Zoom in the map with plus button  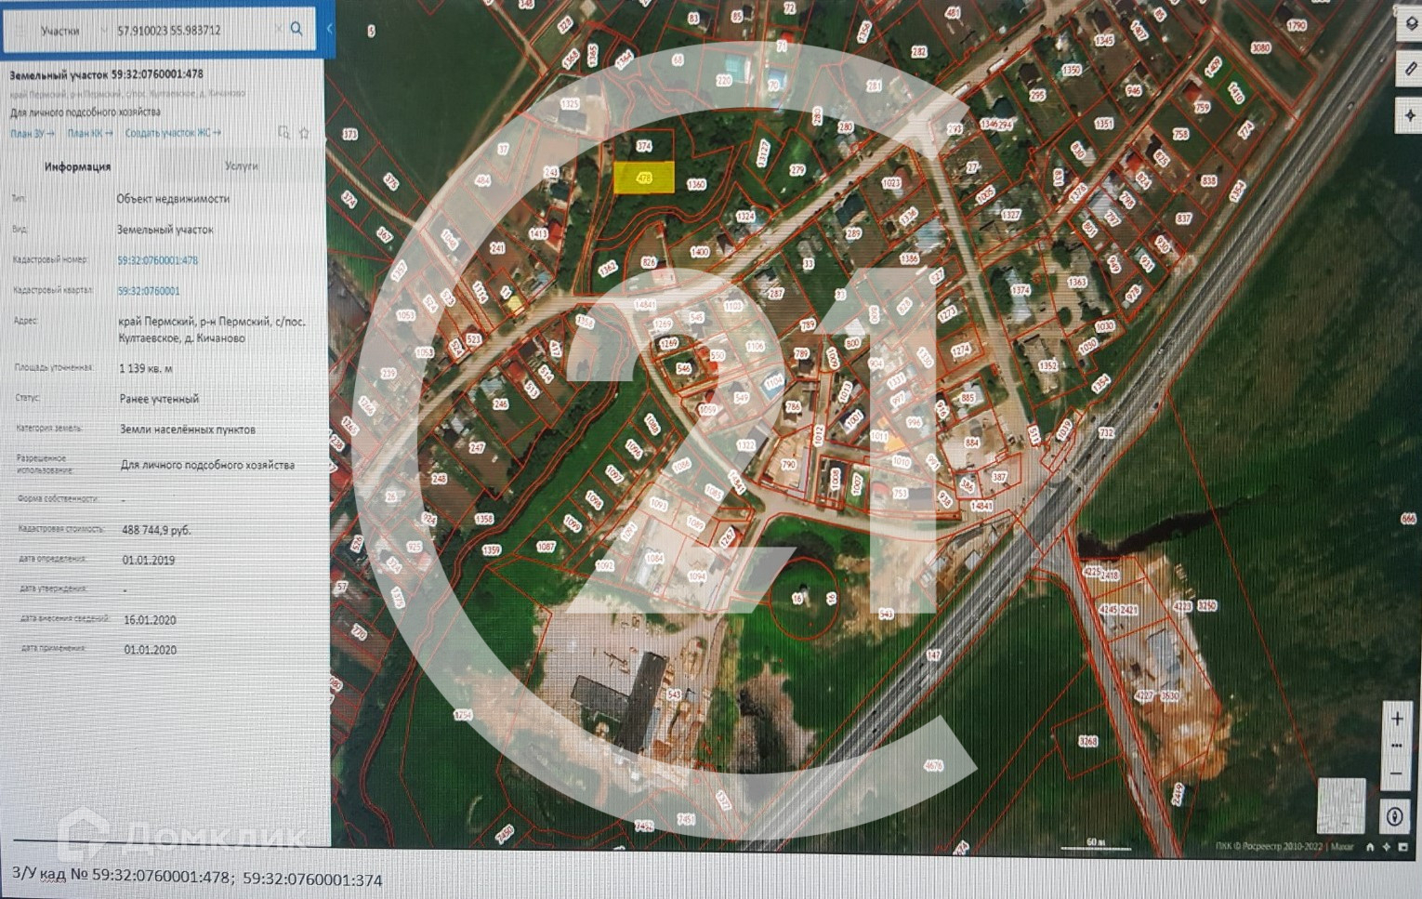1396,719
